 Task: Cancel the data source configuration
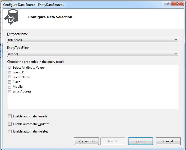click(x=168, y=141)
